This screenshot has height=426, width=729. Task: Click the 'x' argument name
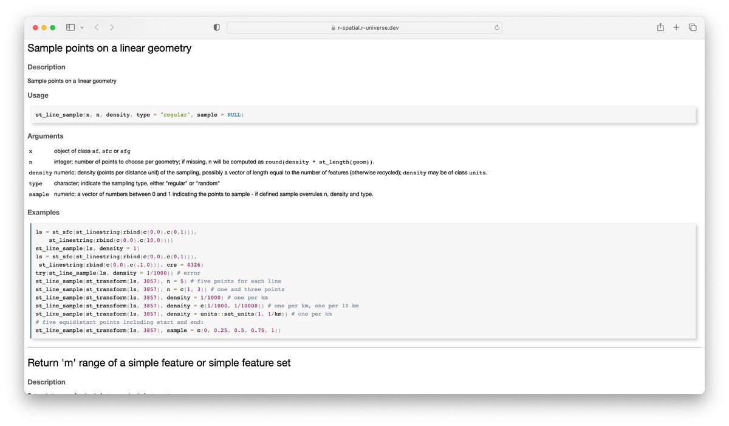tap(30, 151)
